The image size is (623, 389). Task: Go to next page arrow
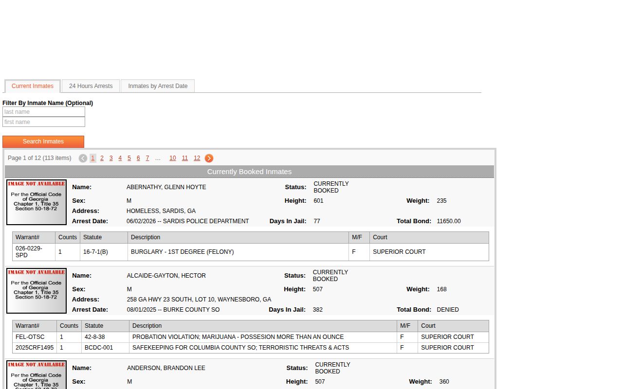click(x=209, y=158)
